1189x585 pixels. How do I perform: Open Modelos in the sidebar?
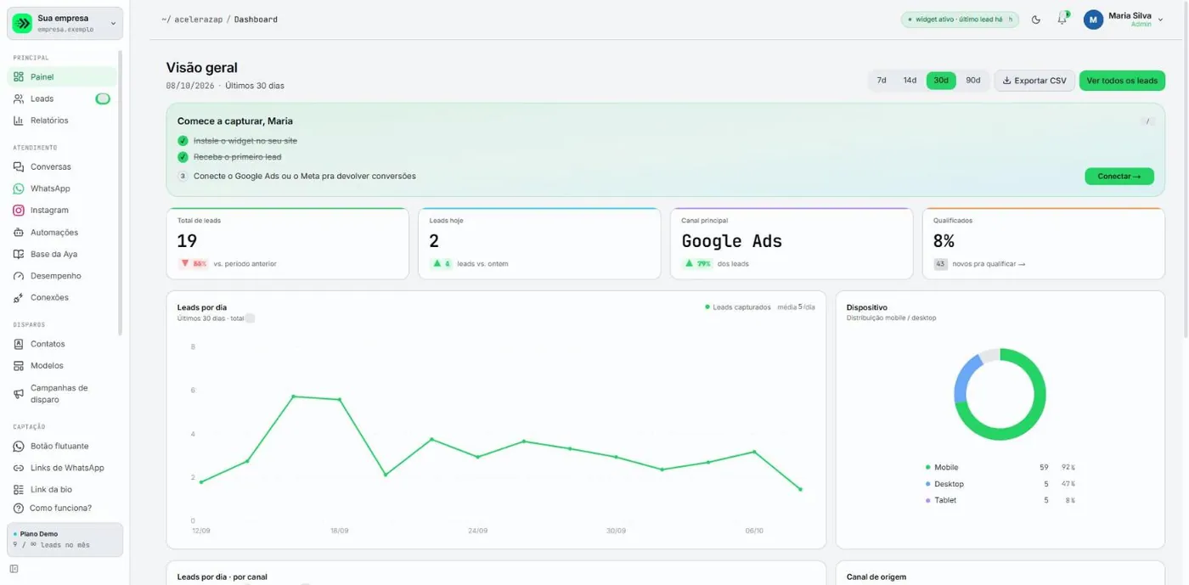[x=62, y=366]
